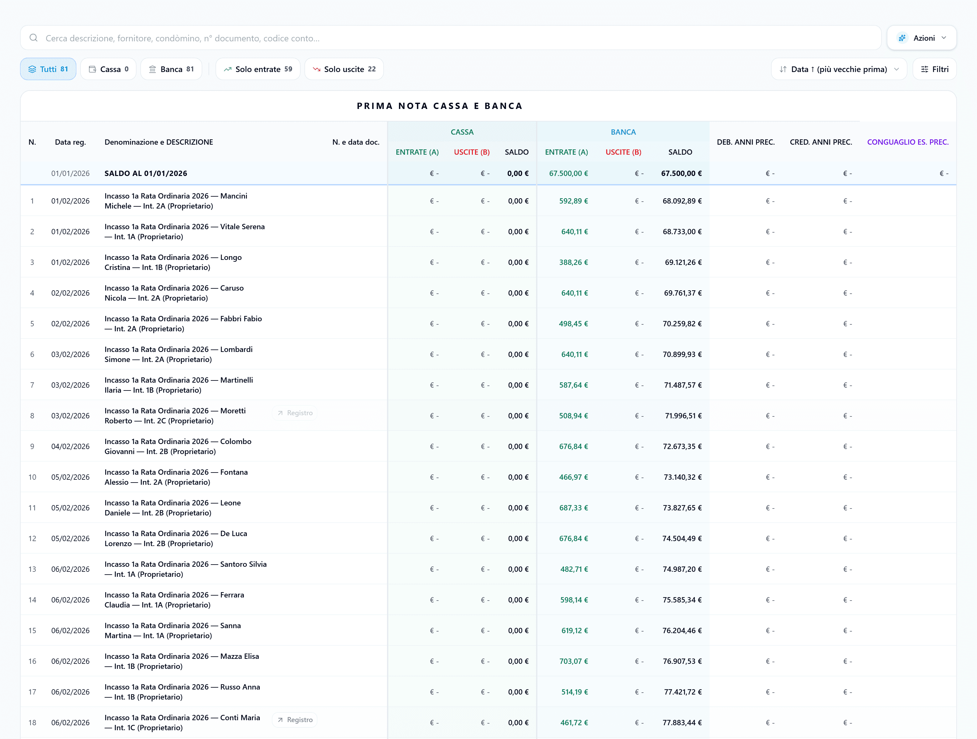Select the Banca 81 filter tab
Screen dimensions: 977x739
[171, 69]
